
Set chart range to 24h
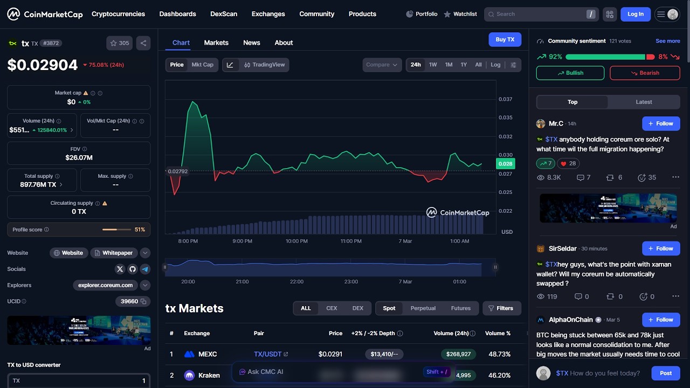point(416,65)
